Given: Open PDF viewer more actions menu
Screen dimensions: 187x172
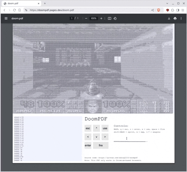Looking at the screenshot, I should pyautogui.click(x=181, y=18).
